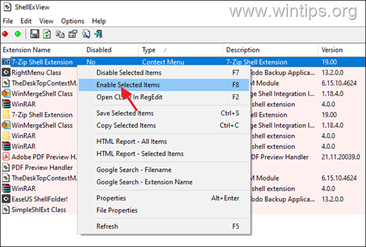This screenshot has width=366, height=247.
Task: Click the Find magnifier toolbar icon
Action: point(86,34)
